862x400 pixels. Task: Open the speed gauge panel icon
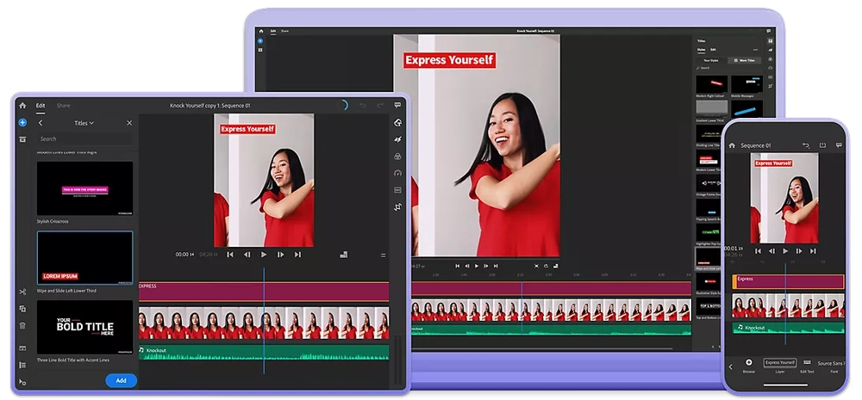[397, 173]
